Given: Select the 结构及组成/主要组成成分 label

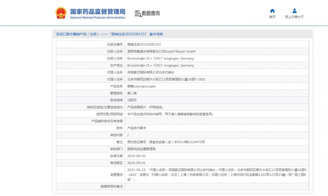Looking at the screenshot, I should pos(90,107).
